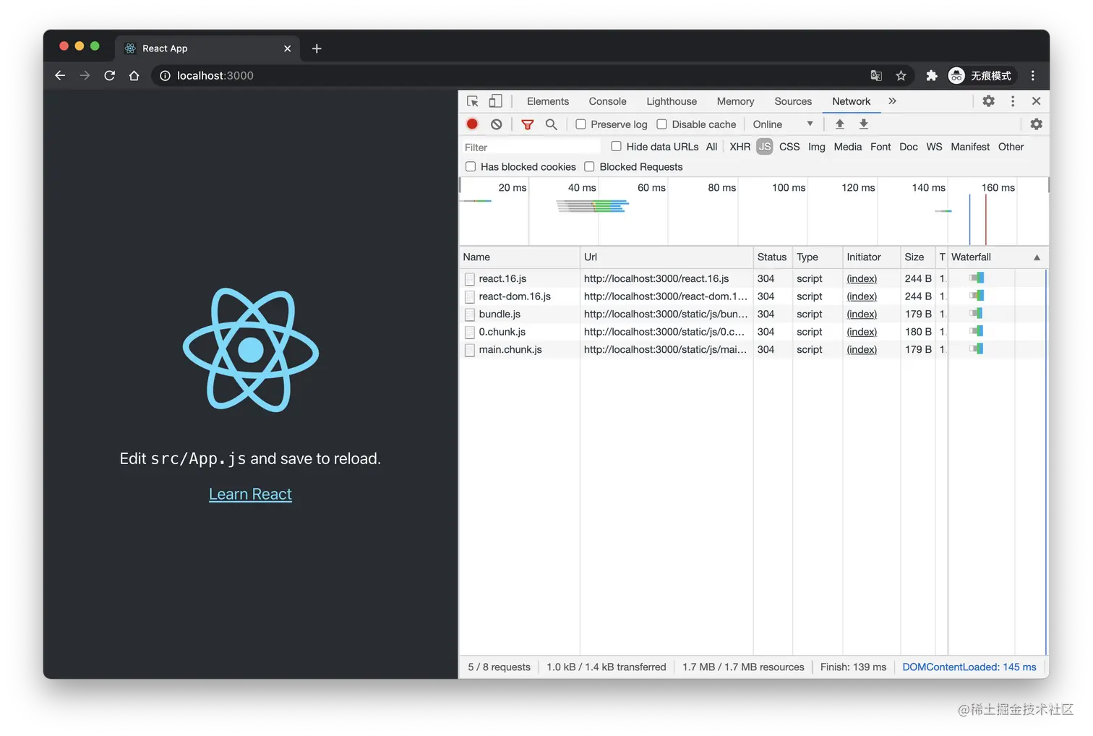This screenshot has height=736, width=1093.
Task: View site information icon in address bar
Action: tap(165, 75)
